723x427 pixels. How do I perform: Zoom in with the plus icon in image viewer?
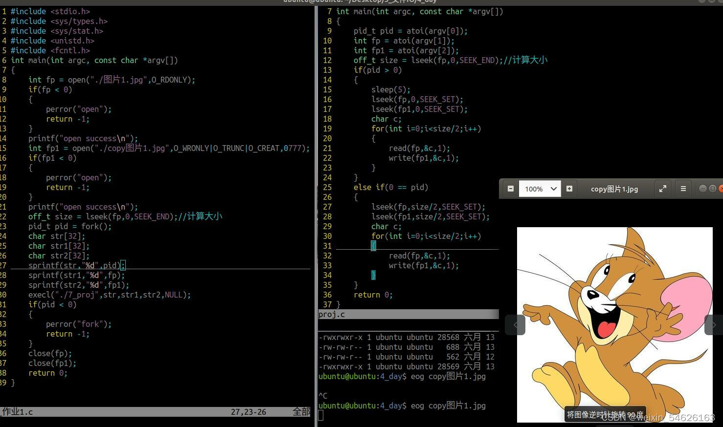point(569,189)
